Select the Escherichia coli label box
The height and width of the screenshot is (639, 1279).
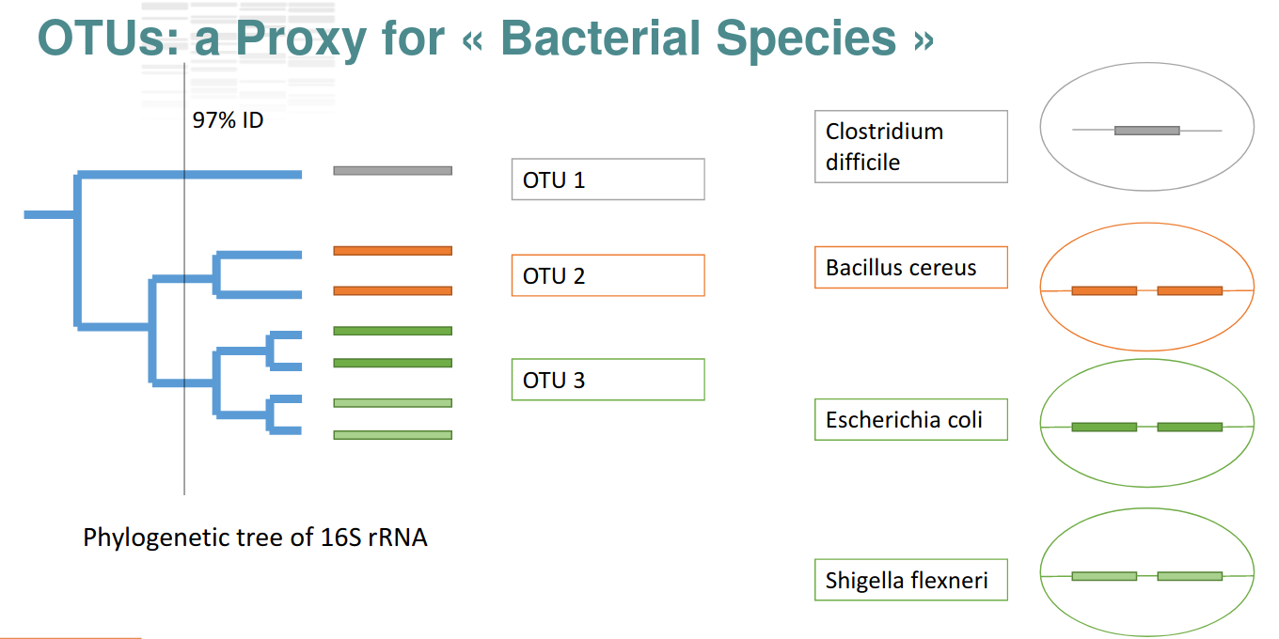[910, 419]
